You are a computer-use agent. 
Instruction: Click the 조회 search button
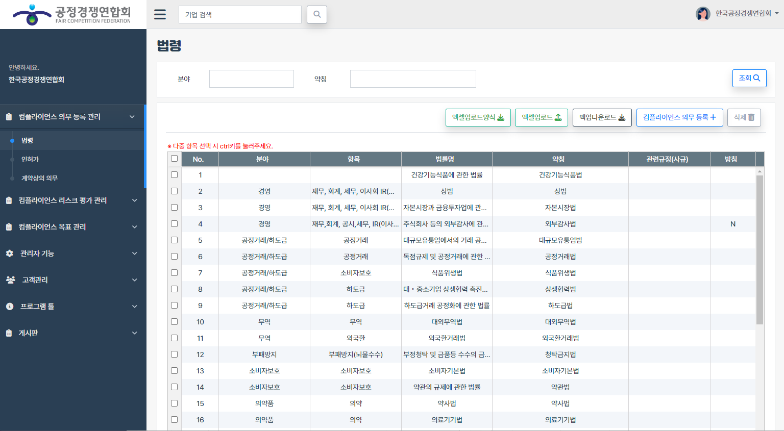coord(749,78)
